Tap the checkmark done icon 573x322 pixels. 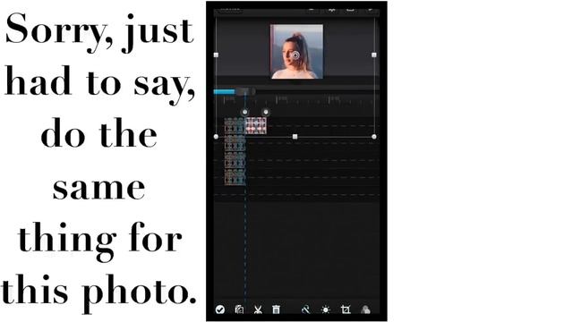click(220, 309)
